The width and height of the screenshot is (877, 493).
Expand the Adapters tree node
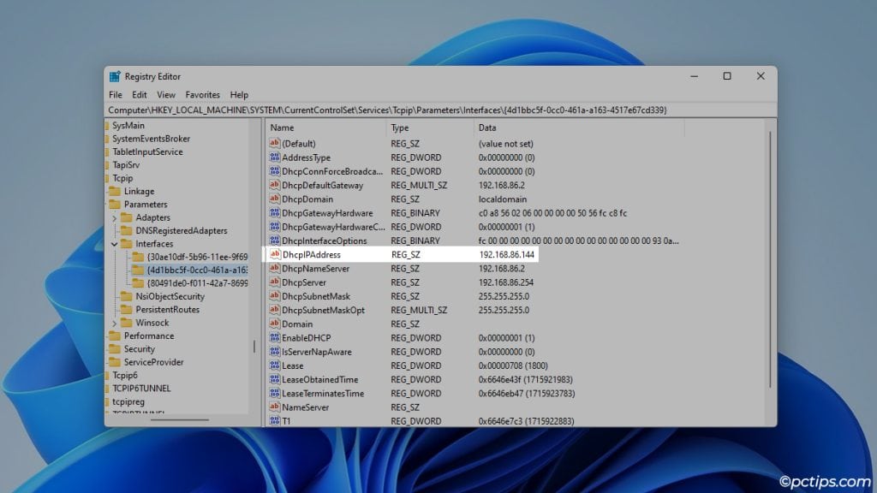pos(113,217)
